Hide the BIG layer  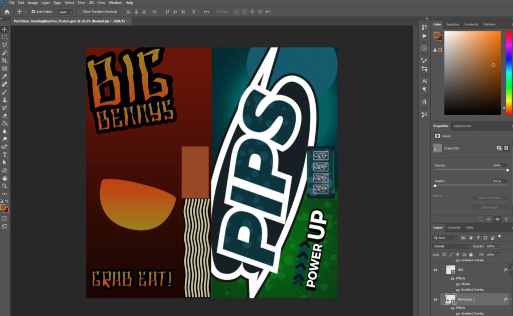click(x=435, y=270)
